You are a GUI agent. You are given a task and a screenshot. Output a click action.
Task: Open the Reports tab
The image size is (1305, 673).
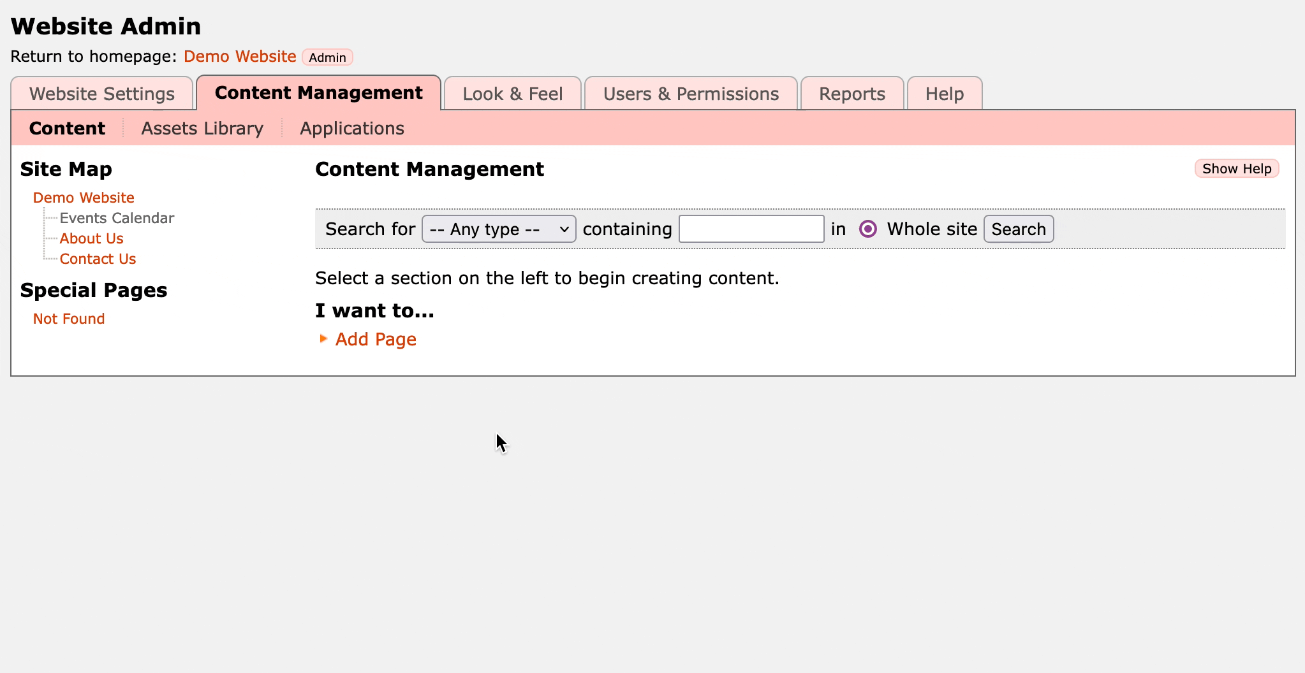pyautogui.click(x=852, y=94)
